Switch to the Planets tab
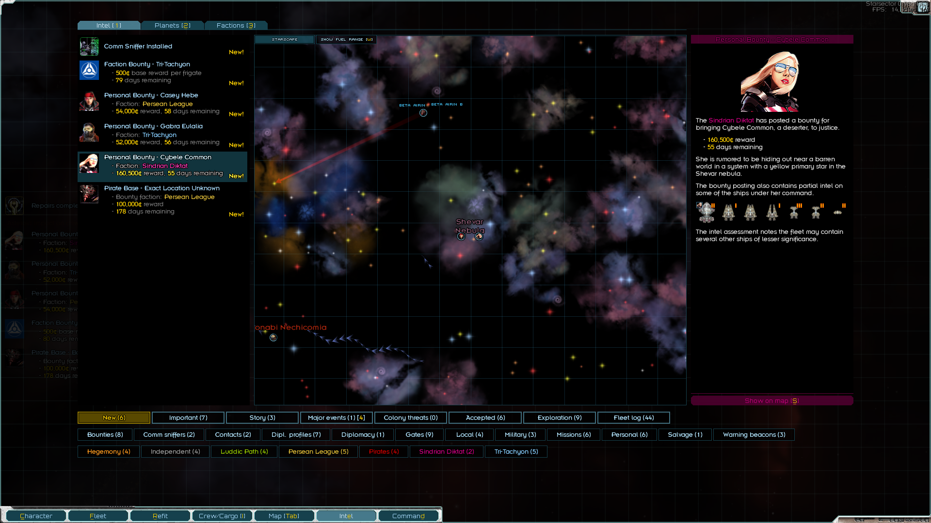This screenshot has width=931, height=523. pyautogui.click(x=172, y=25)
